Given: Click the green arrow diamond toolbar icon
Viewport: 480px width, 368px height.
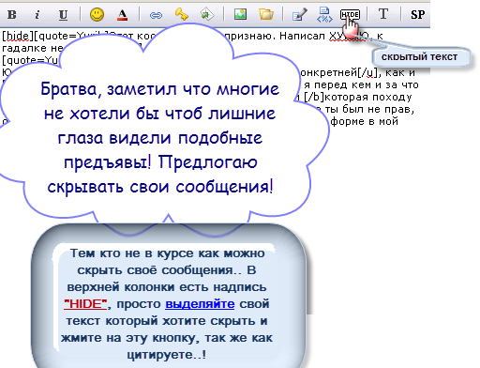Looking at the screenshot, I should click(x=206, y=14).
